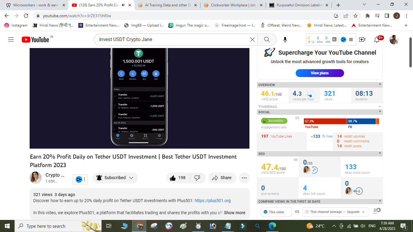Open vidIQ bar chart stats icon
Screen dimensions: 413x232
click(334, 39)
